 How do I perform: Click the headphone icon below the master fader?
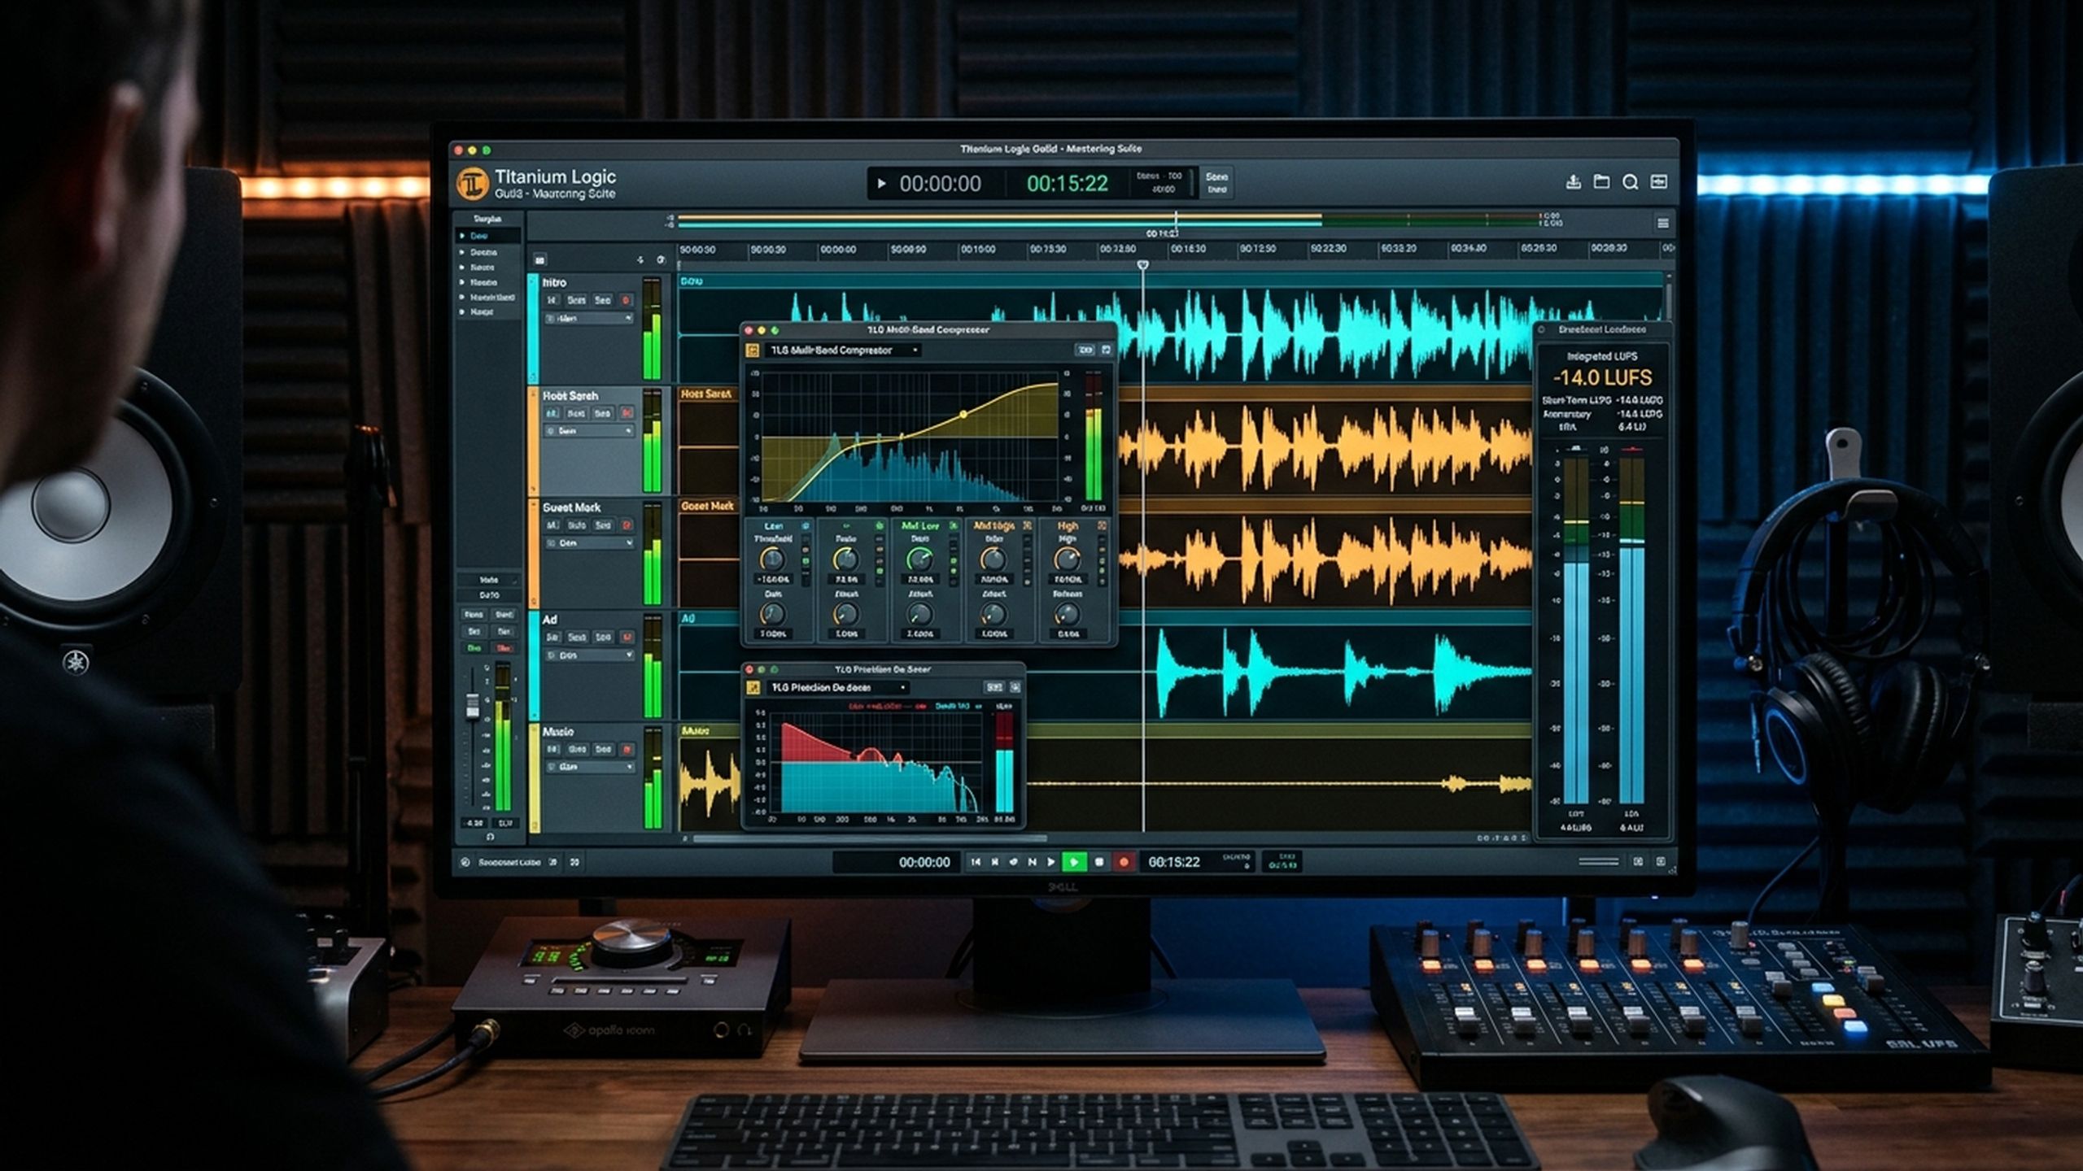490,837
